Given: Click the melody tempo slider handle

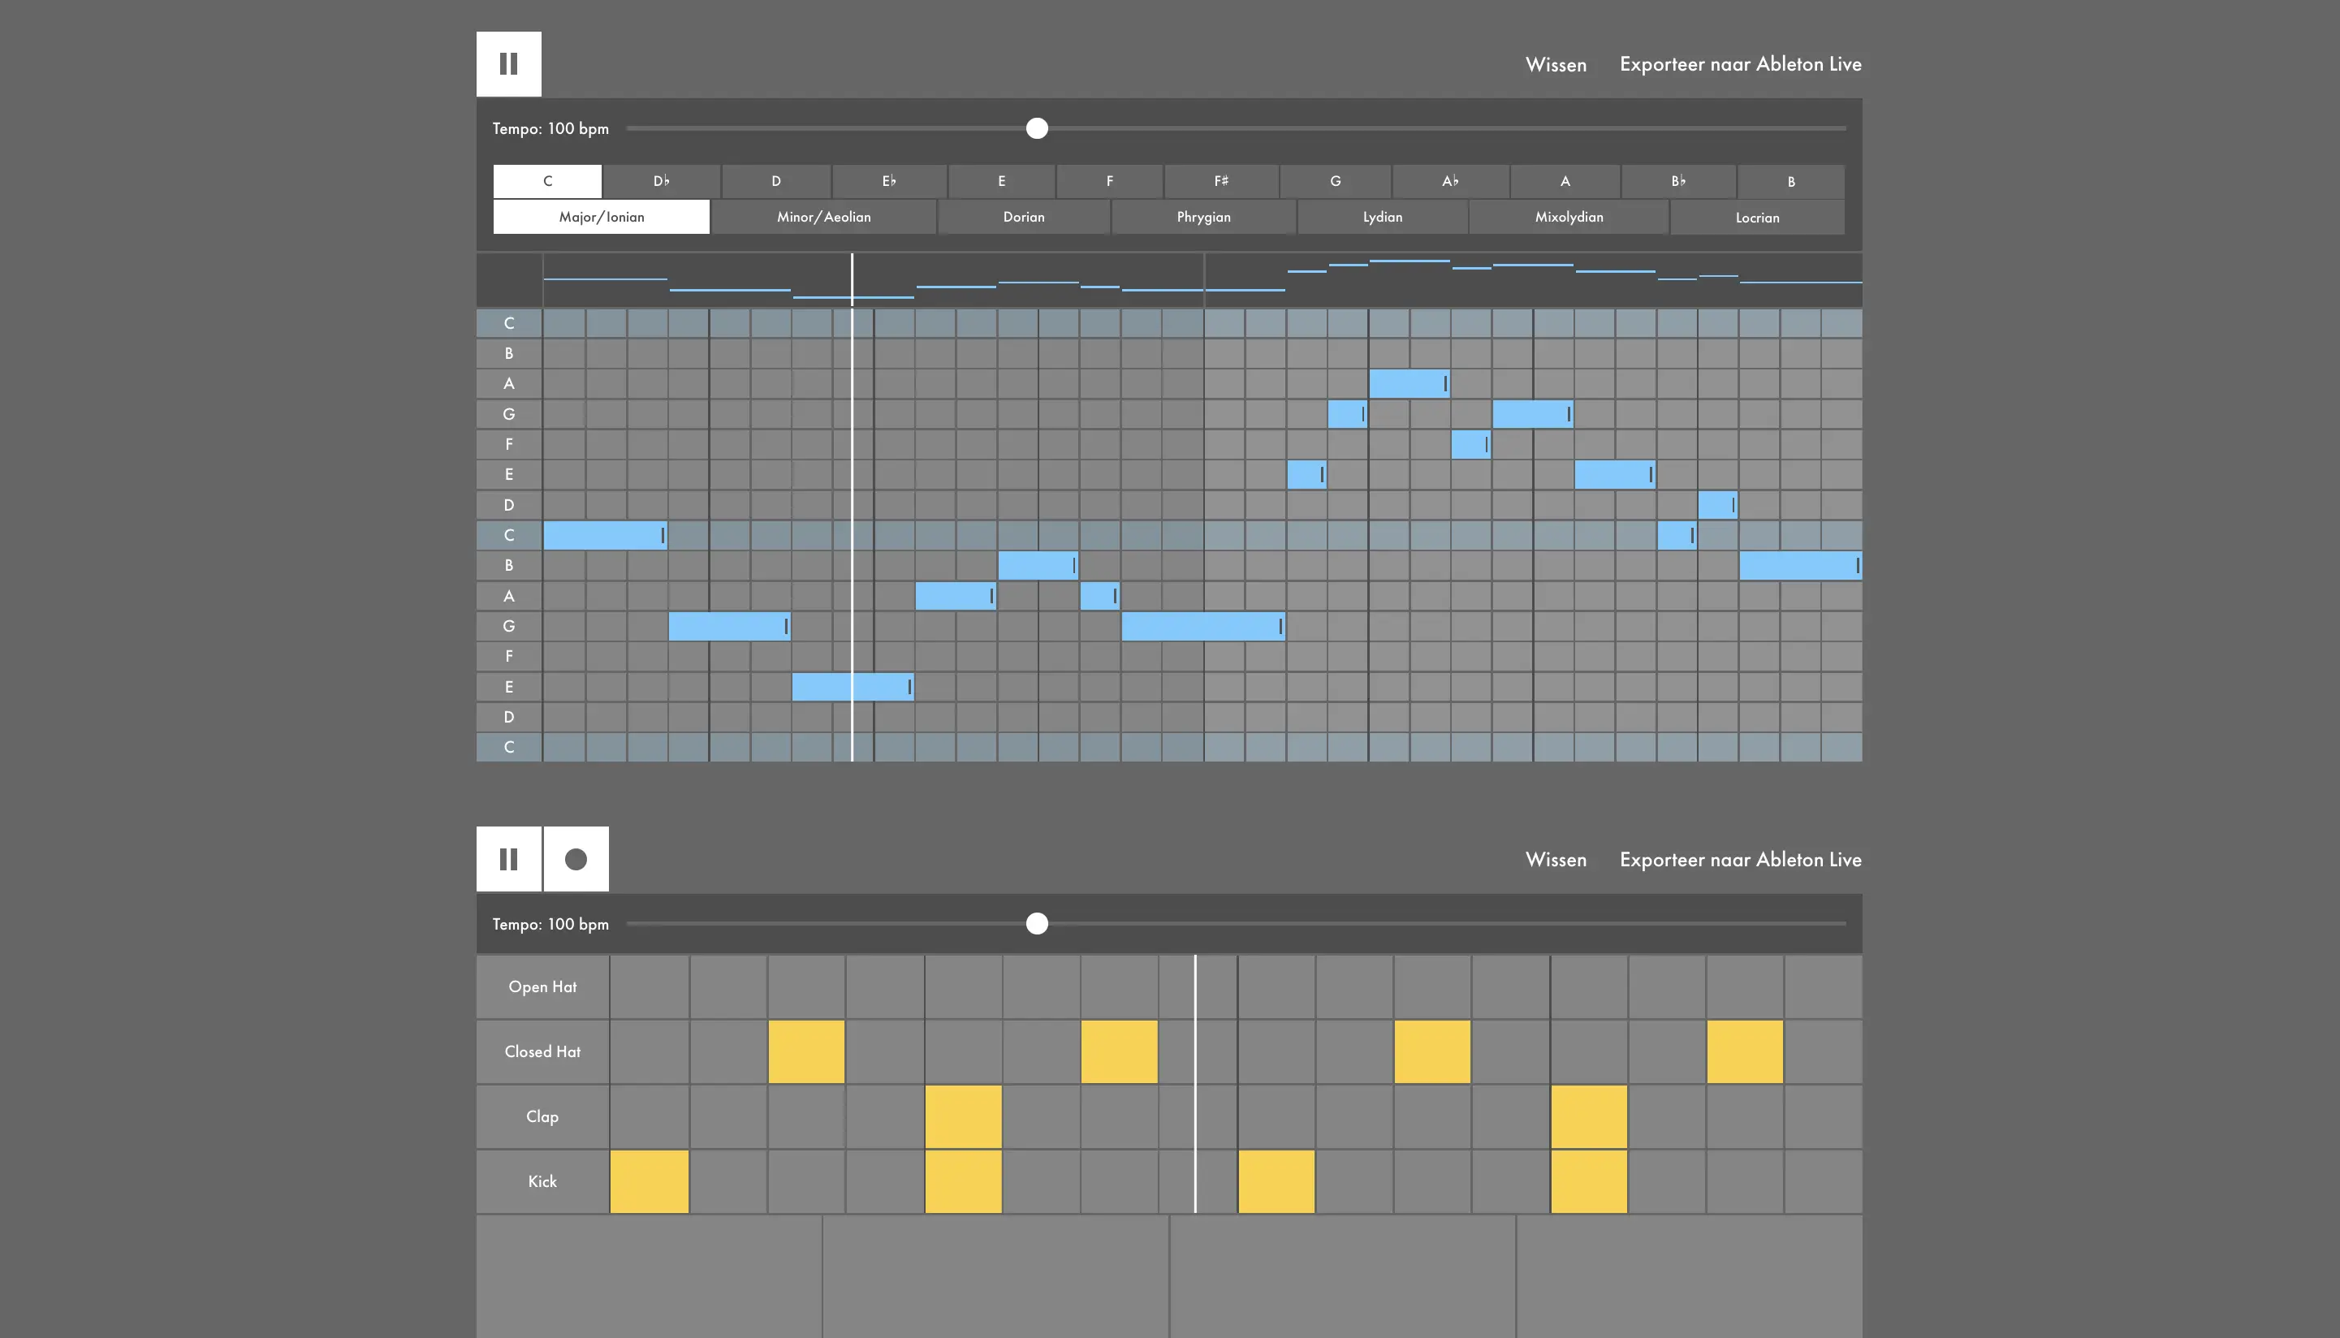Looking at the screenshot, I should pos(1036,128).
